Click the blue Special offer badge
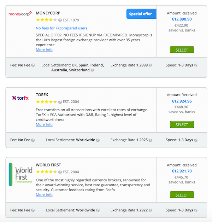212x222 pixels. point(140,14)
